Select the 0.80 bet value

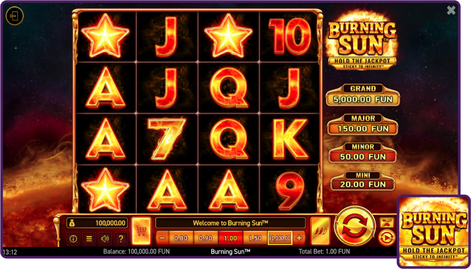click(181, 238)
